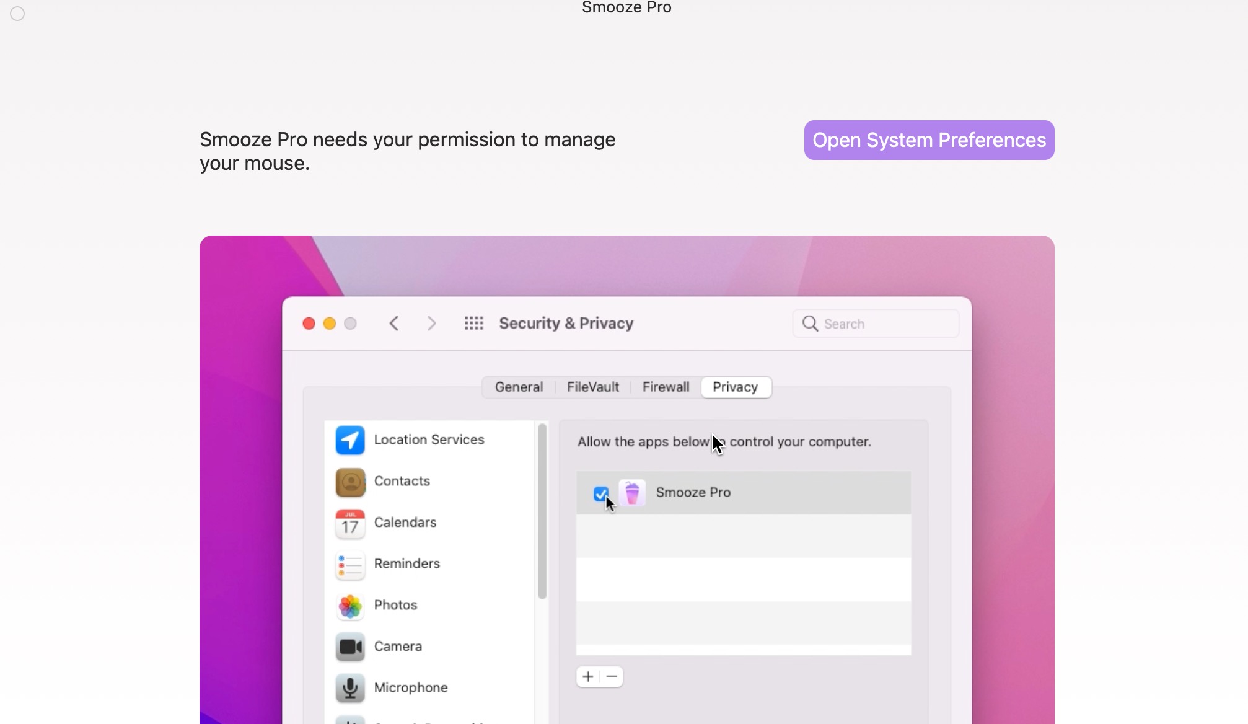The image size is (1248, 724).
Task: Click the Microphone icon in the sidebar
Action: pos(350,688)
